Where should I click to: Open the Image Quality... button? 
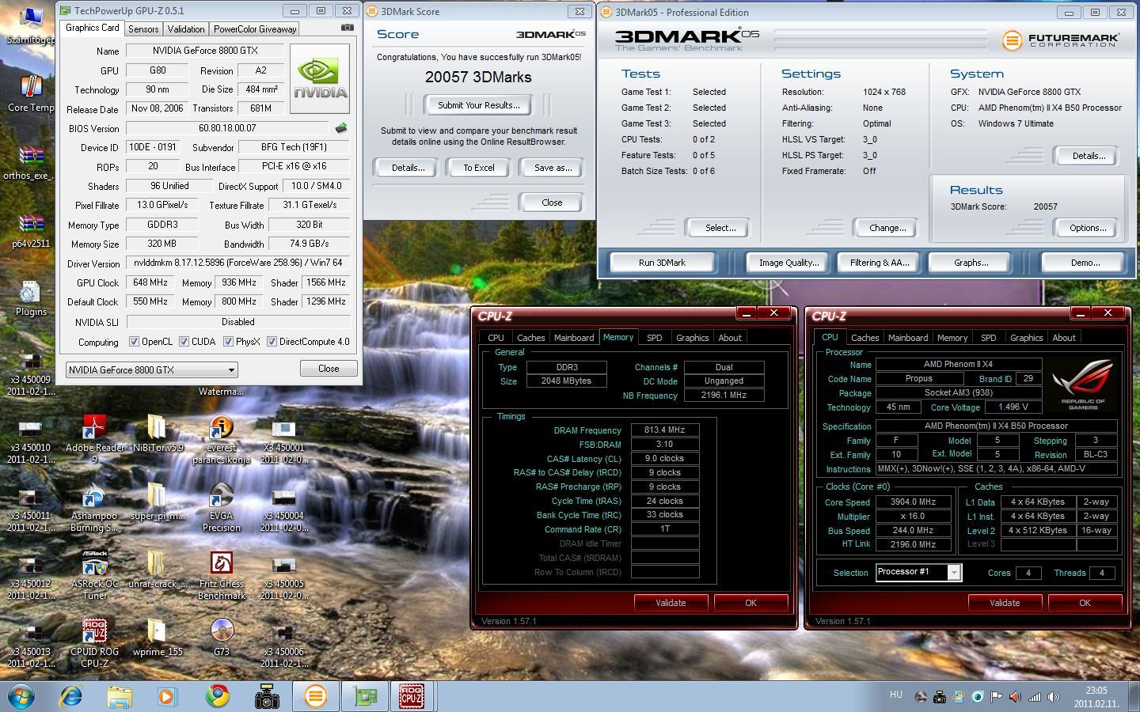tap(788, 263)
